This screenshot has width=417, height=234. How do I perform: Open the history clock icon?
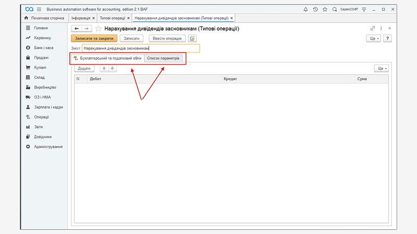[315, 9]
